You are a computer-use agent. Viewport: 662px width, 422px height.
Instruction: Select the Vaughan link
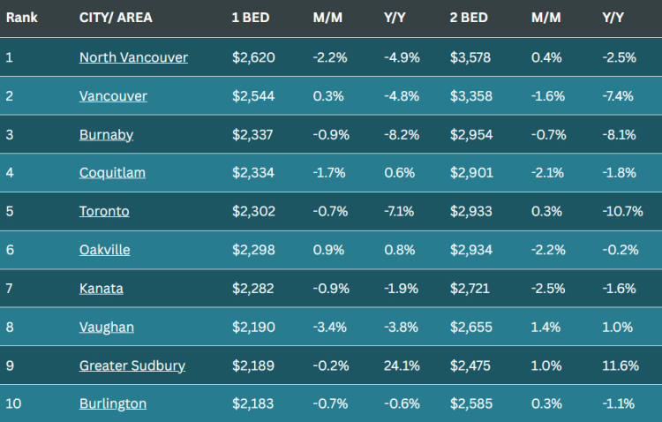point(106,328)
